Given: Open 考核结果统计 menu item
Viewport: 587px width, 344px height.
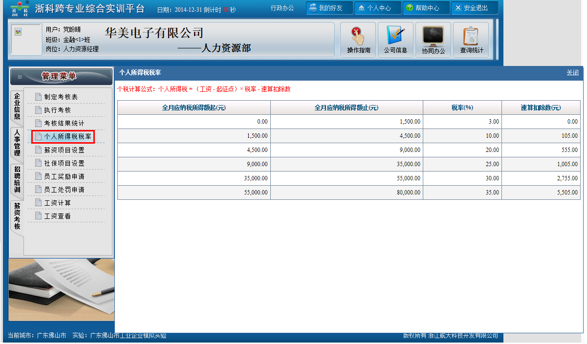Looking at the screenshot, I should 64,124.
